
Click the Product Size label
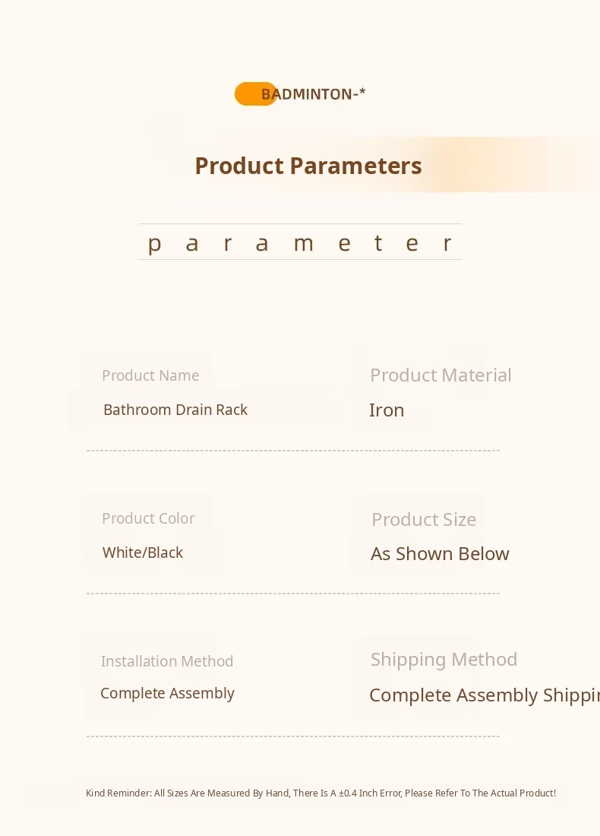(x=424, y=520)
